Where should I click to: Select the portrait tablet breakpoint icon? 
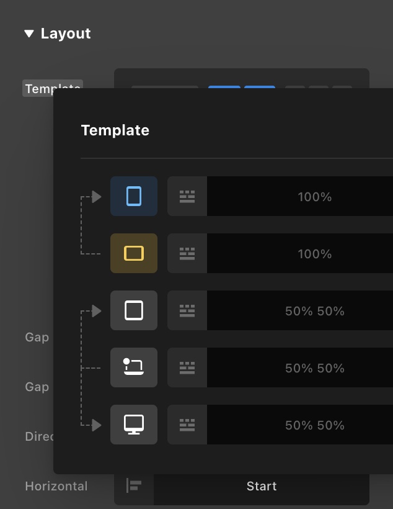tap(134, 310)
